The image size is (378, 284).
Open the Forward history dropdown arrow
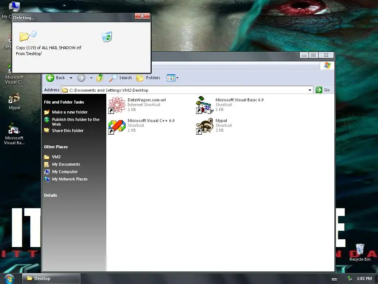point(91,78)
